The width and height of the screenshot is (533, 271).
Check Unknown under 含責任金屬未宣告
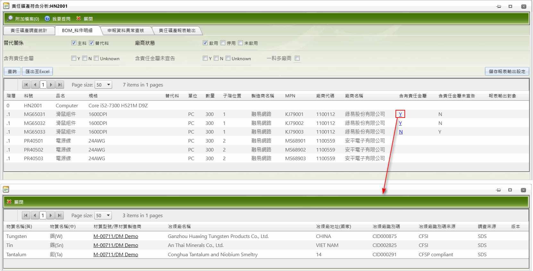tap(228, 58)
